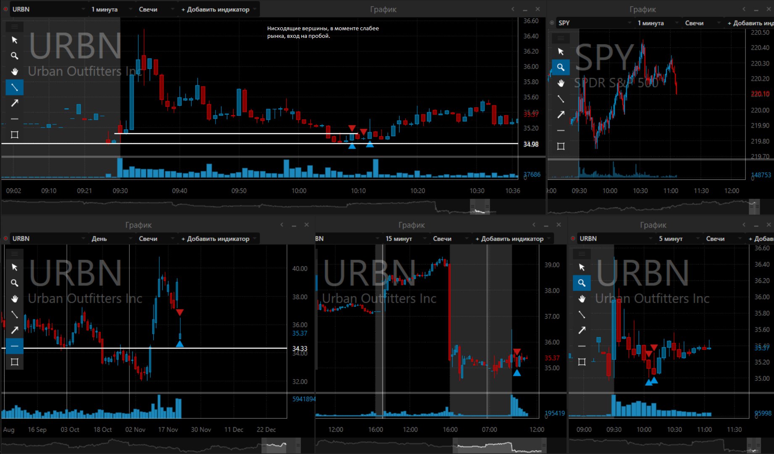Toggle red link dot beside top URBN 1-minute ticker
The width and height of the screenshot is (774, 454).
(5, 9)
